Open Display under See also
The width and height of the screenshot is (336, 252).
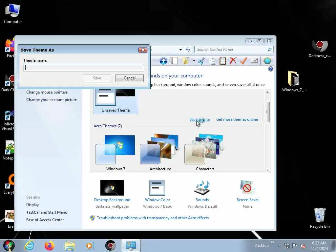(32, 205)
